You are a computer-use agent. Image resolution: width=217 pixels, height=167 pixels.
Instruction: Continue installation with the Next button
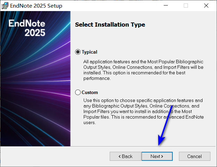[x=157, y=156]
